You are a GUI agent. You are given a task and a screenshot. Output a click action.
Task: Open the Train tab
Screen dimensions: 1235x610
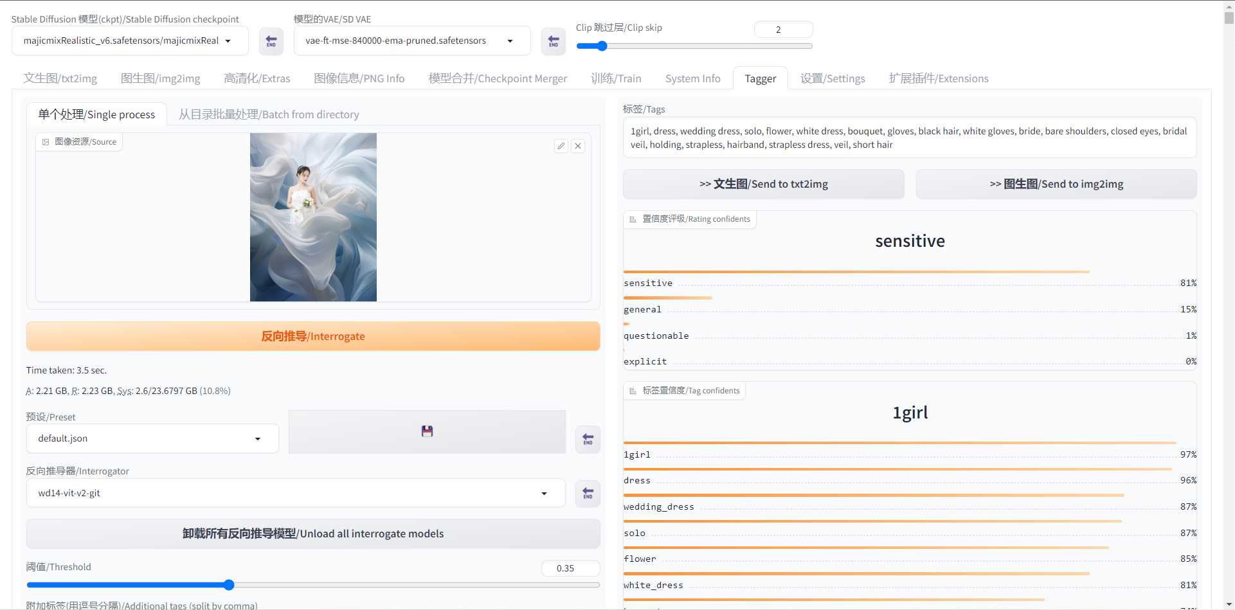(617, 78)
